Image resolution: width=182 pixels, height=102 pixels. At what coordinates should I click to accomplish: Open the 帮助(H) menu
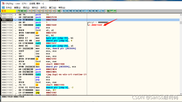coord(62,8)
